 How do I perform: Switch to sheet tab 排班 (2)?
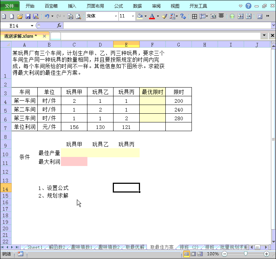[x=189, y=247]
